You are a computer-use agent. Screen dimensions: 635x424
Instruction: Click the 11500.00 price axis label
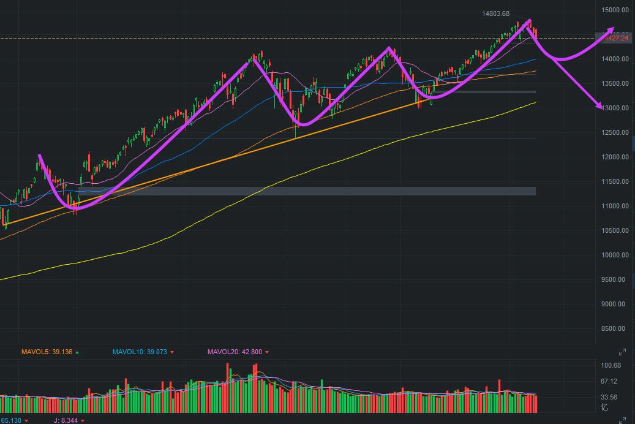pos(615,181)
